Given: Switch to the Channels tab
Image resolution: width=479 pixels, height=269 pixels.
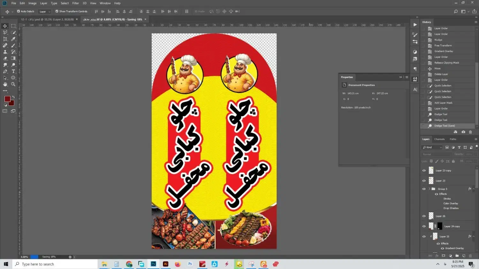Looking at the screenshot, I should (439, 139).
